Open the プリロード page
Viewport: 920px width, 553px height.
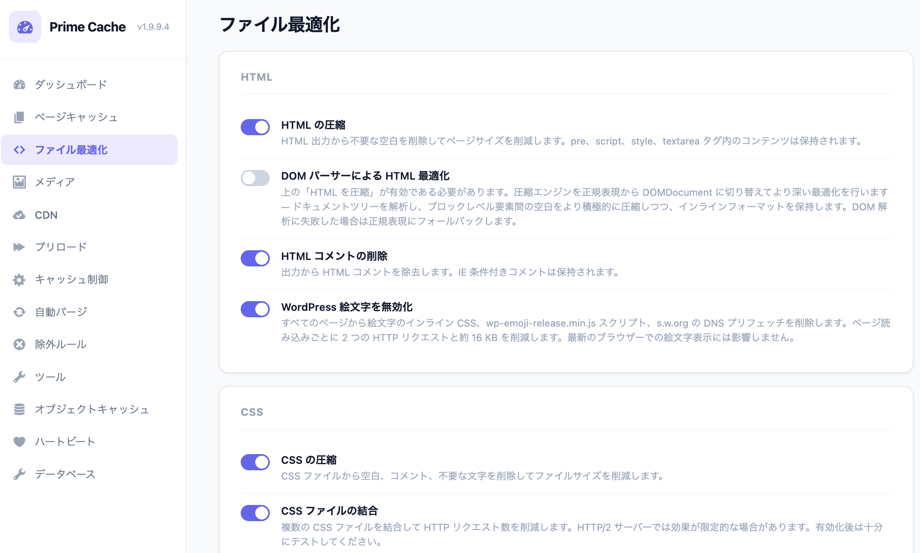coord(89,247)
